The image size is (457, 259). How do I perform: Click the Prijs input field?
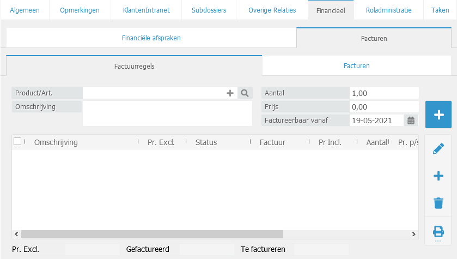point(383,107)
